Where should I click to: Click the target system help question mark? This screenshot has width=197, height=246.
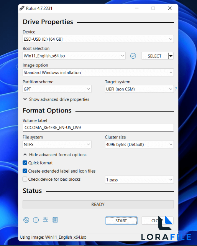[176, 89]
